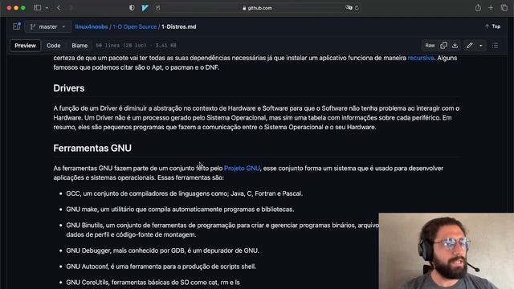Open the privacy shield report icon

pyautogui.click(x=132, y=7)
